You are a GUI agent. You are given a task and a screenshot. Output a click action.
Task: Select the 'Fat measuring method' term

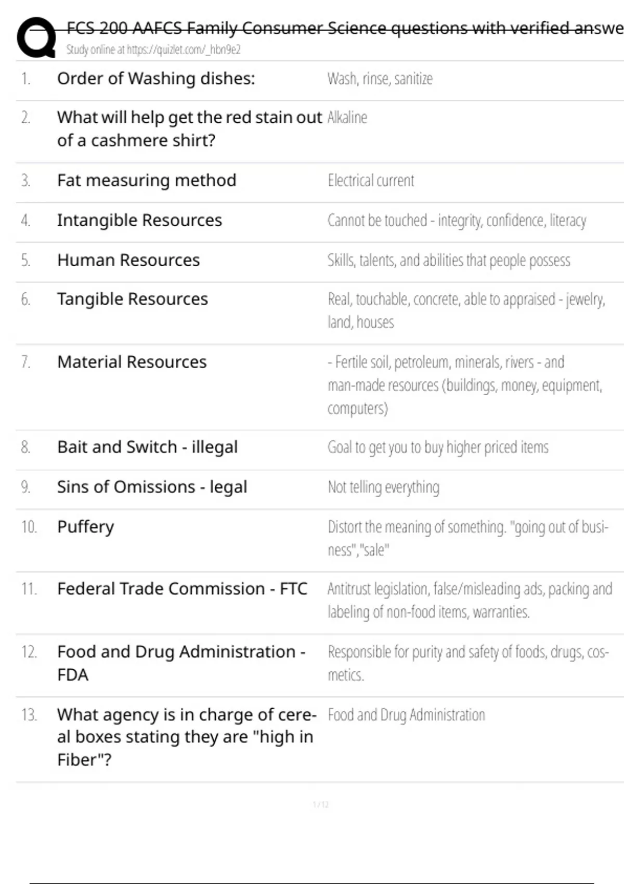point(147,180)
